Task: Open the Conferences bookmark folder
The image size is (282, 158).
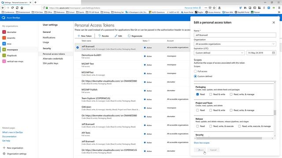Action: (8, 12)
